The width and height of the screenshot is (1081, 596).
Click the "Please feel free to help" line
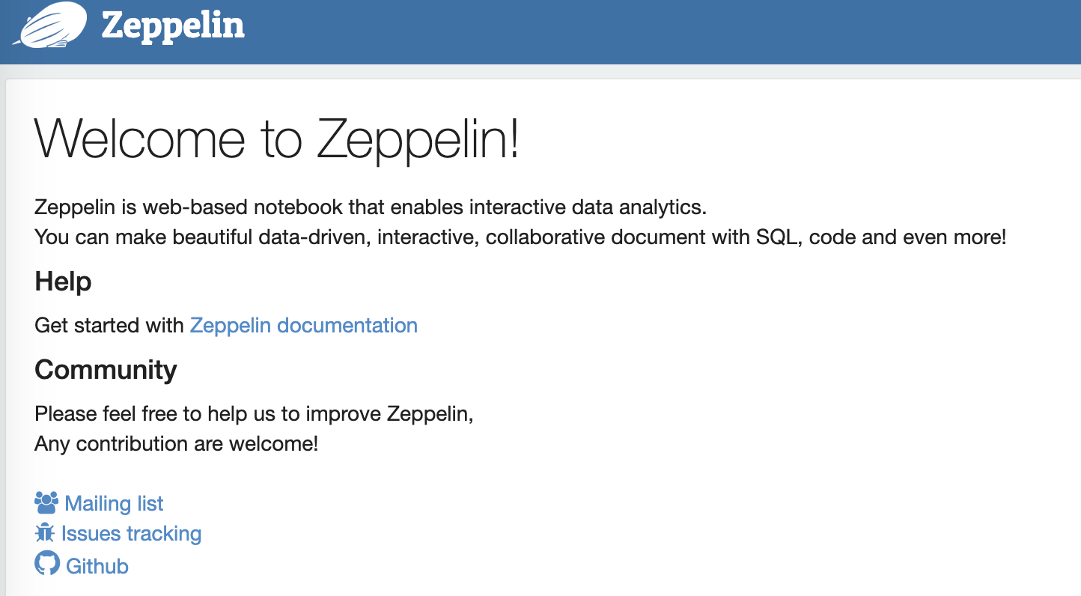pos(254,414)
